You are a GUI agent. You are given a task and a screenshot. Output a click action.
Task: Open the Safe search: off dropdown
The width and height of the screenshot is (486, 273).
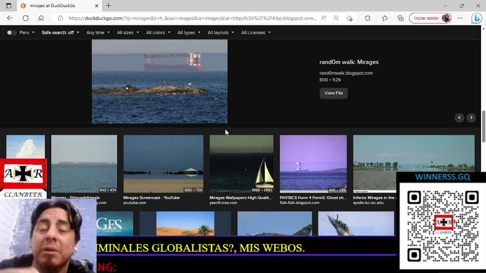tap(60, 33)
